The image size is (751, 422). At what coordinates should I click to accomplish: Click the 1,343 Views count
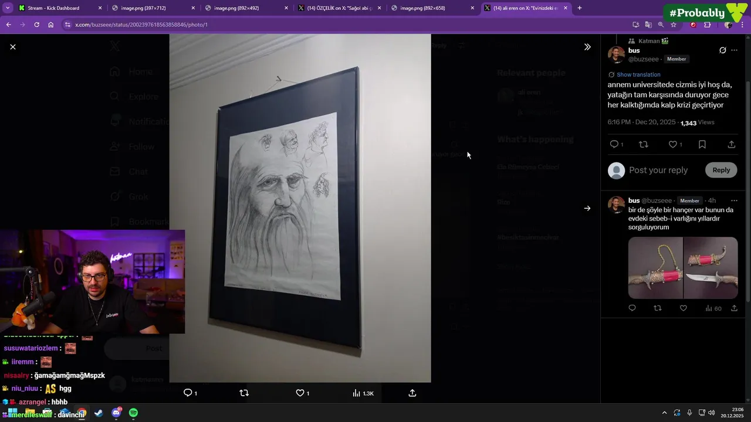(697, 122)
